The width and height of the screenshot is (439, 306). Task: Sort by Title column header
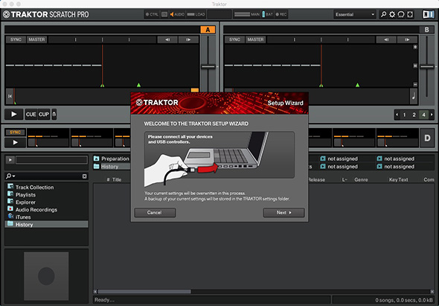point(117,179)
